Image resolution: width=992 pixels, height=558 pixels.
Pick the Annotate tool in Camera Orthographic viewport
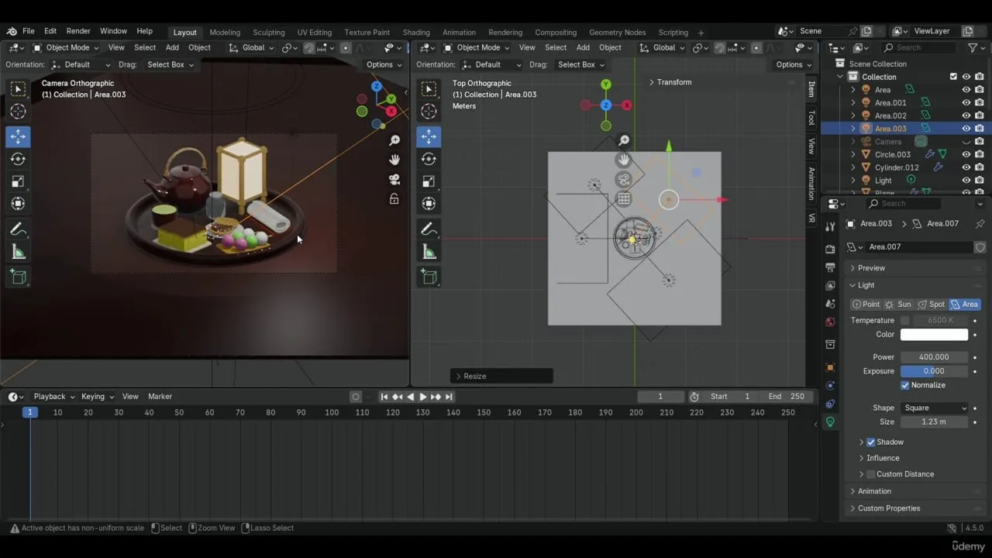[x=18, y=229]
